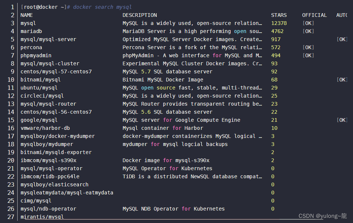Image resolution: width=353 pixels, height=223 pixels.
Task: Click the 'MySQL server for Google Compute Engine' description
Action: pos(181,120)
